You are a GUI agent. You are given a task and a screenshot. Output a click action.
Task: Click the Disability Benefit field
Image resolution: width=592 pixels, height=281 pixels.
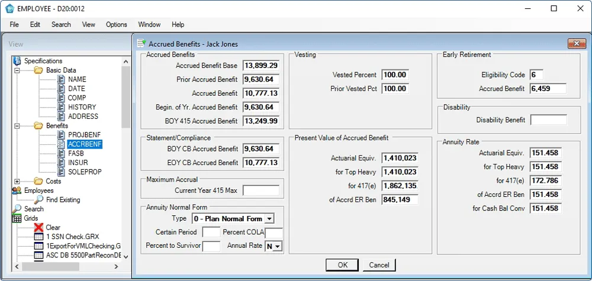coord(549,120)
